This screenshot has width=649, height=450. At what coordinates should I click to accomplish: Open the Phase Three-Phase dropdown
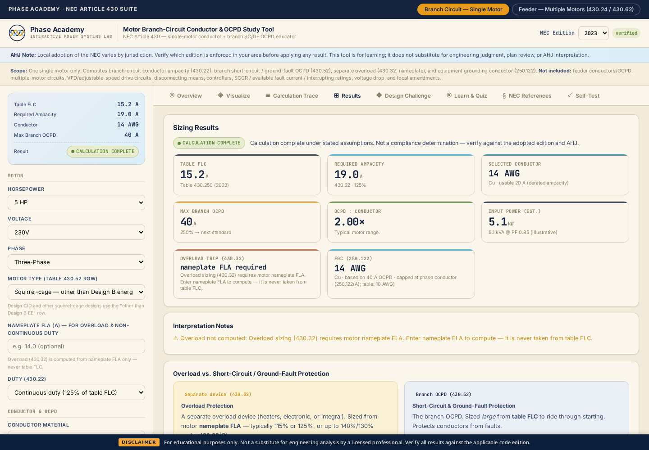pos(76,262)
